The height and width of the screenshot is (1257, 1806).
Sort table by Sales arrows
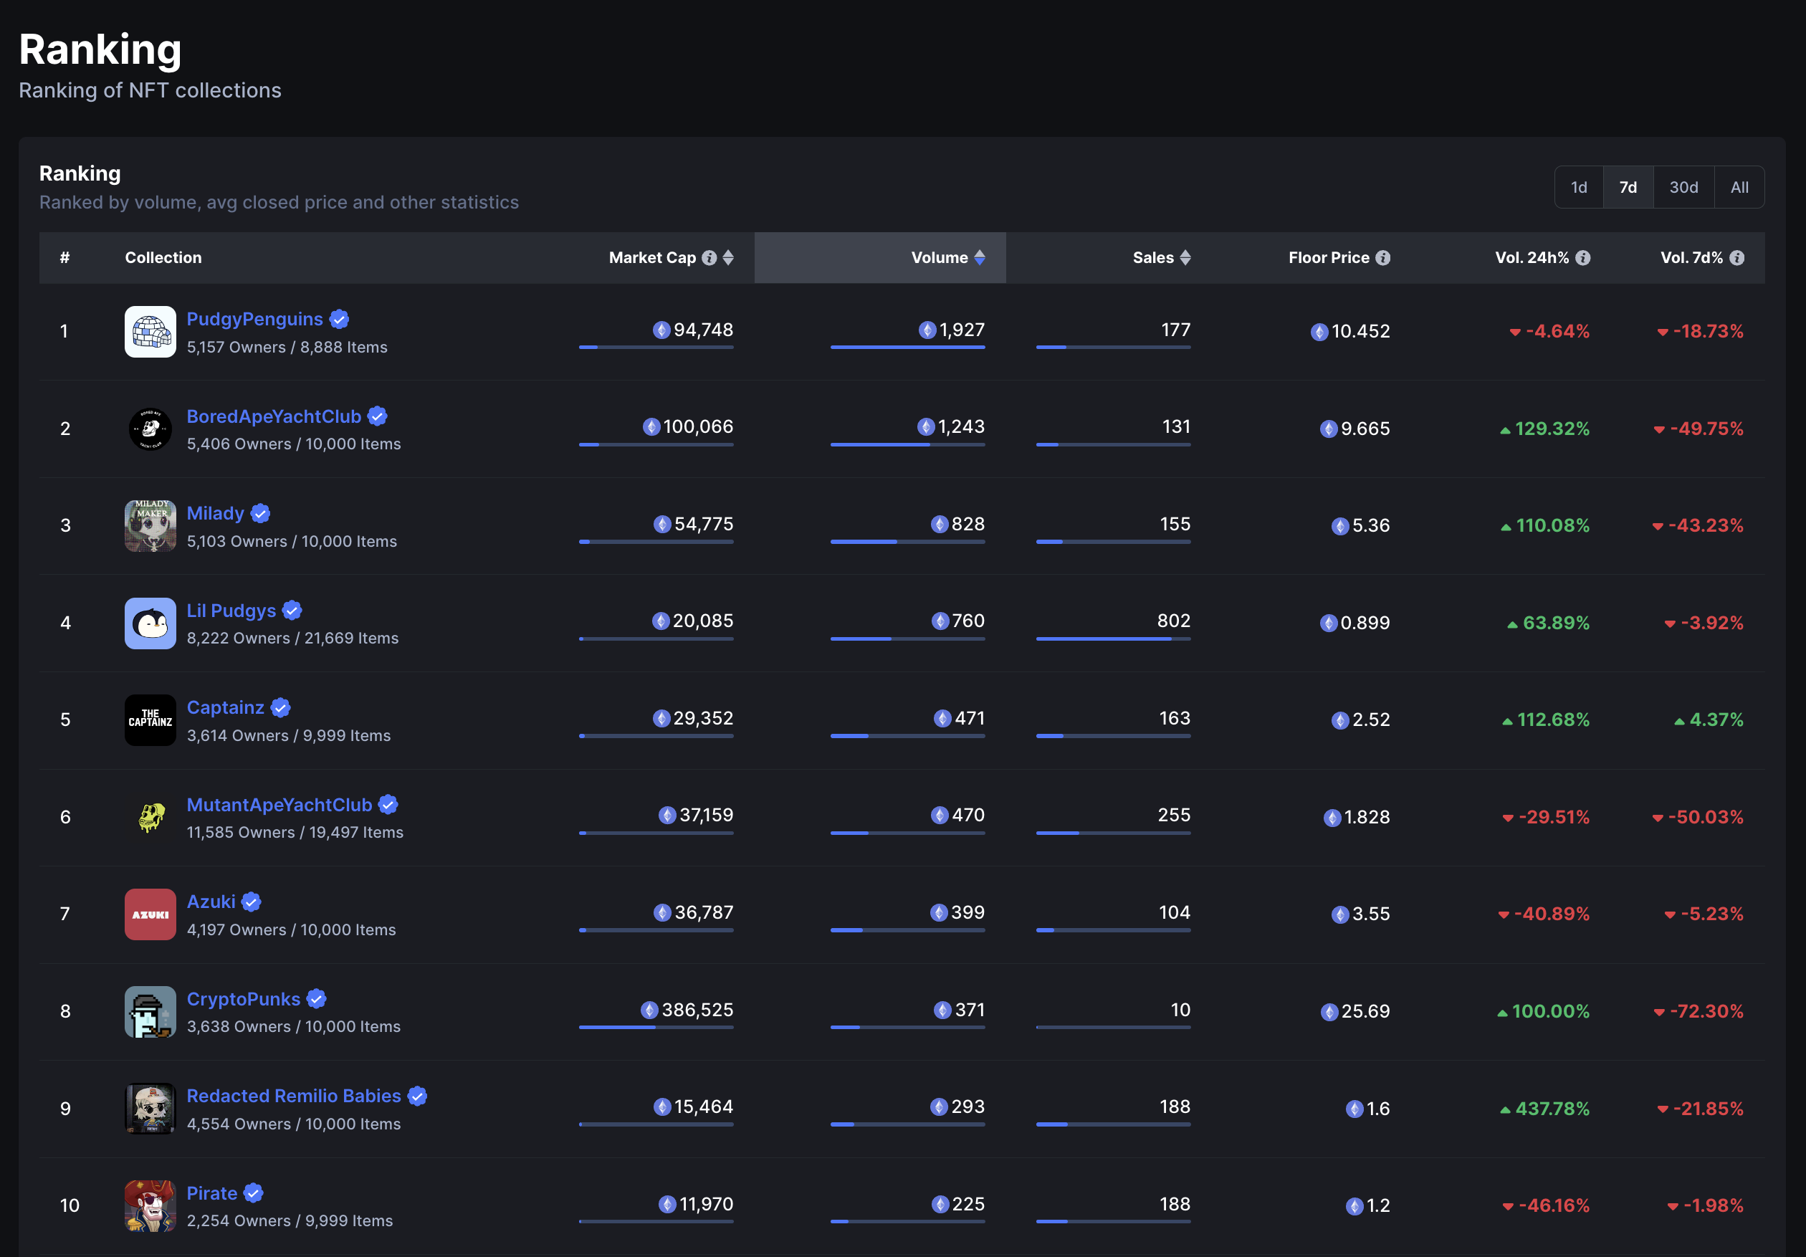pos(1185,258)
